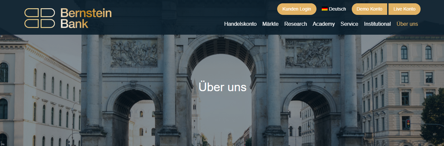Screen dimensions: 444x146
Task: Click the German flag icon
Action: (324, 9)
